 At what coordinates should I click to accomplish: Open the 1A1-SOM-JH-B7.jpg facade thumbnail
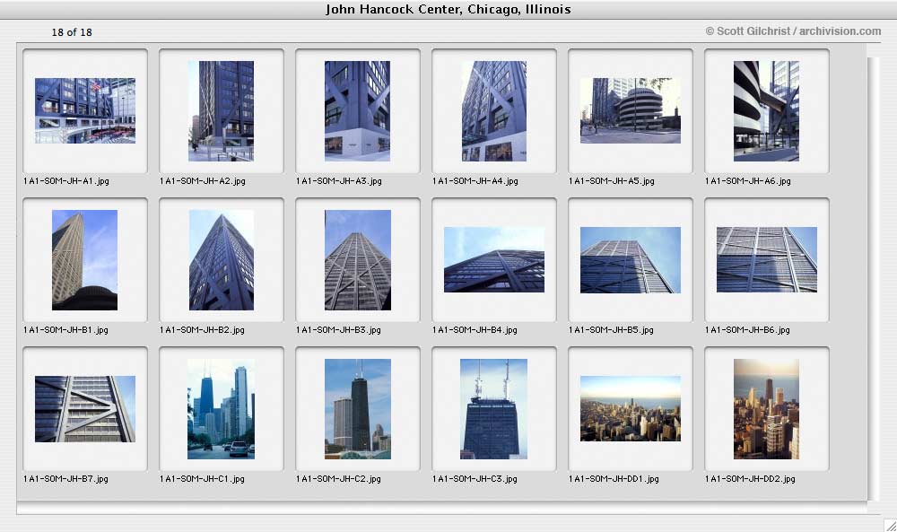85,409
